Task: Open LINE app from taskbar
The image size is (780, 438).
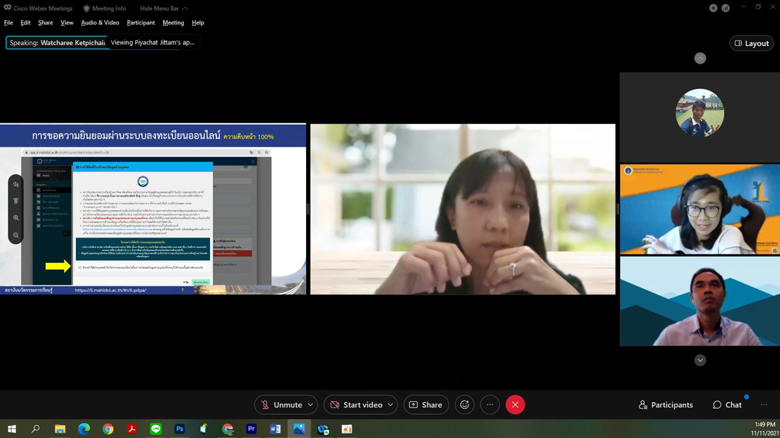Action: (x=155, y=429)
